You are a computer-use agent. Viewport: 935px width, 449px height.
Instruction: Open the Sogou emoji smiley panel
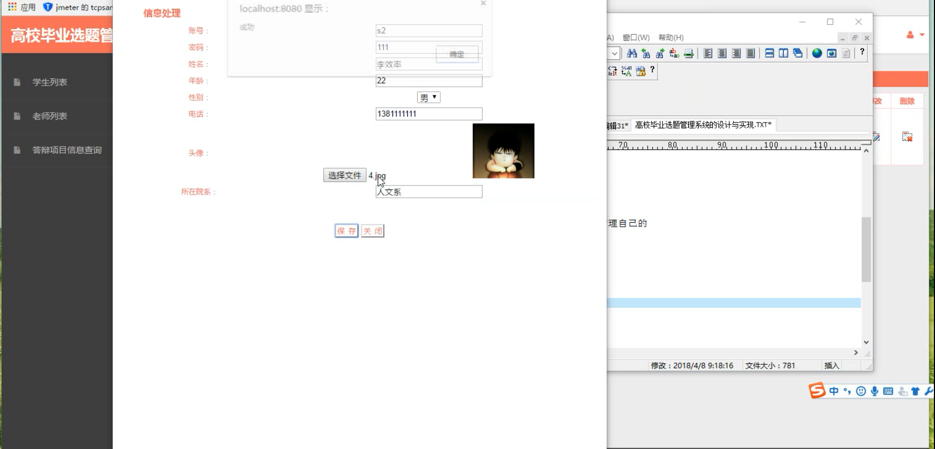click(861, 391)
